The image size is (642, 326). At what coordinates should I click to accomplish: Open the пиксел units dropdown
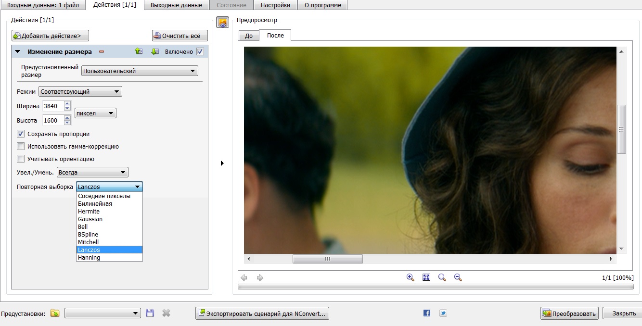(x=96, y=113)
